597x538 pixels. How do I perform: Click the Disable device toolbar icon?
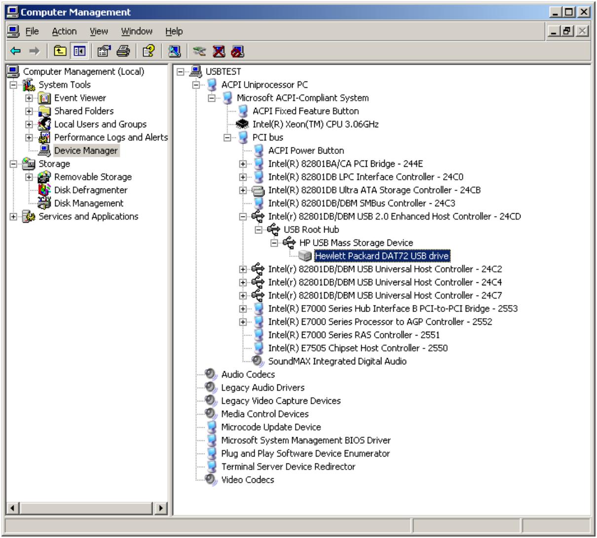pyautogui.click(x=237, y=51)
